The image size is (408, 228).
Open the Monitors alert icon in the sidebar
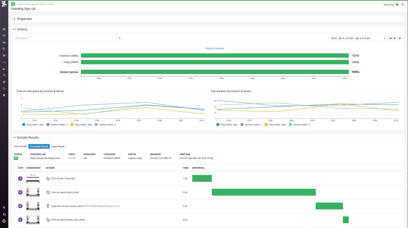tap(4, 56)
